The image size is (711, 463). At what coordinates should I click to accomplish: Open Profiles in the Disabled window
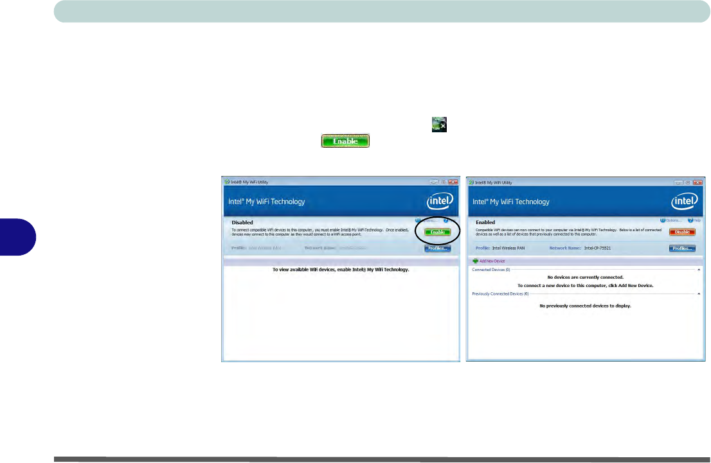(x=438, y=249)
